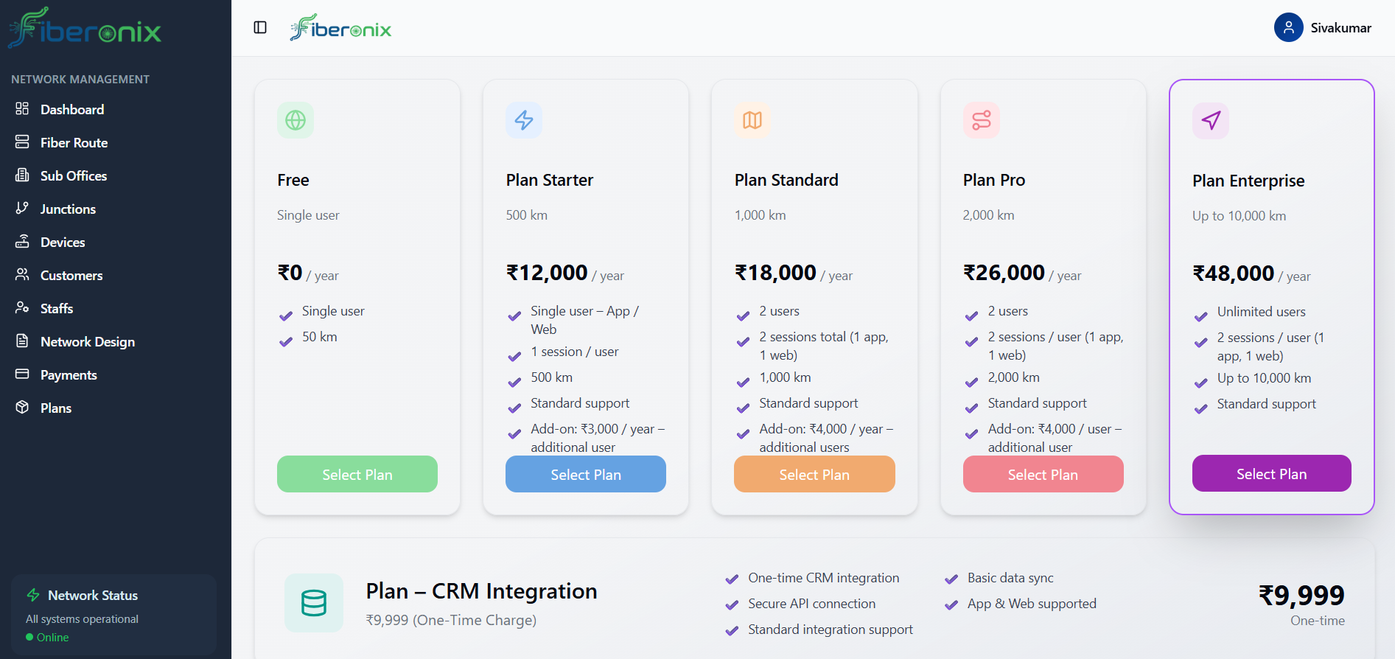Choose the blue Plan Starter Select Plan
The height and width of the screenshot is (659, 1395).
coord(586,475)
